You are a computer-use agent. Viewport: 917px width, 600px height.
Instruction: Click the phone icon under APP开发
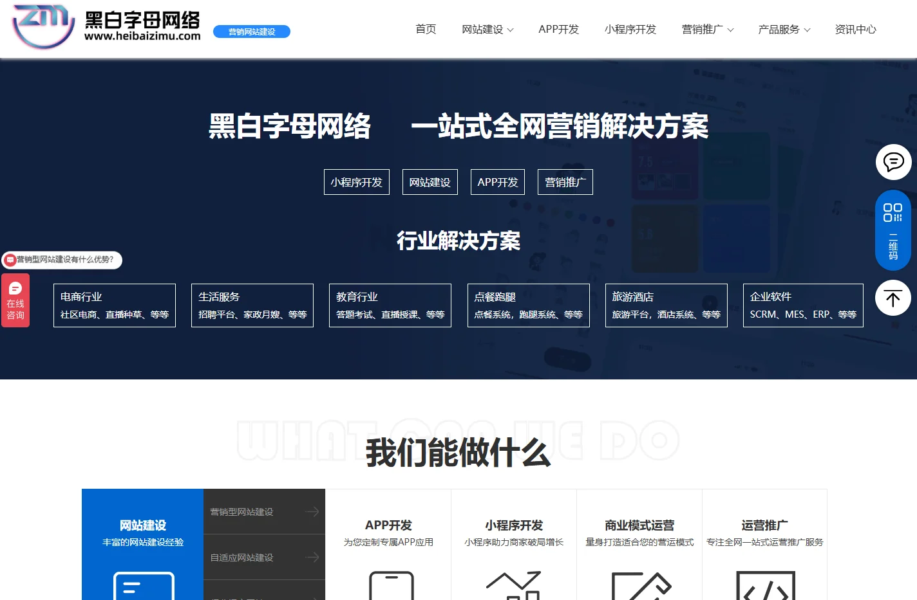(x=391, y=586)
